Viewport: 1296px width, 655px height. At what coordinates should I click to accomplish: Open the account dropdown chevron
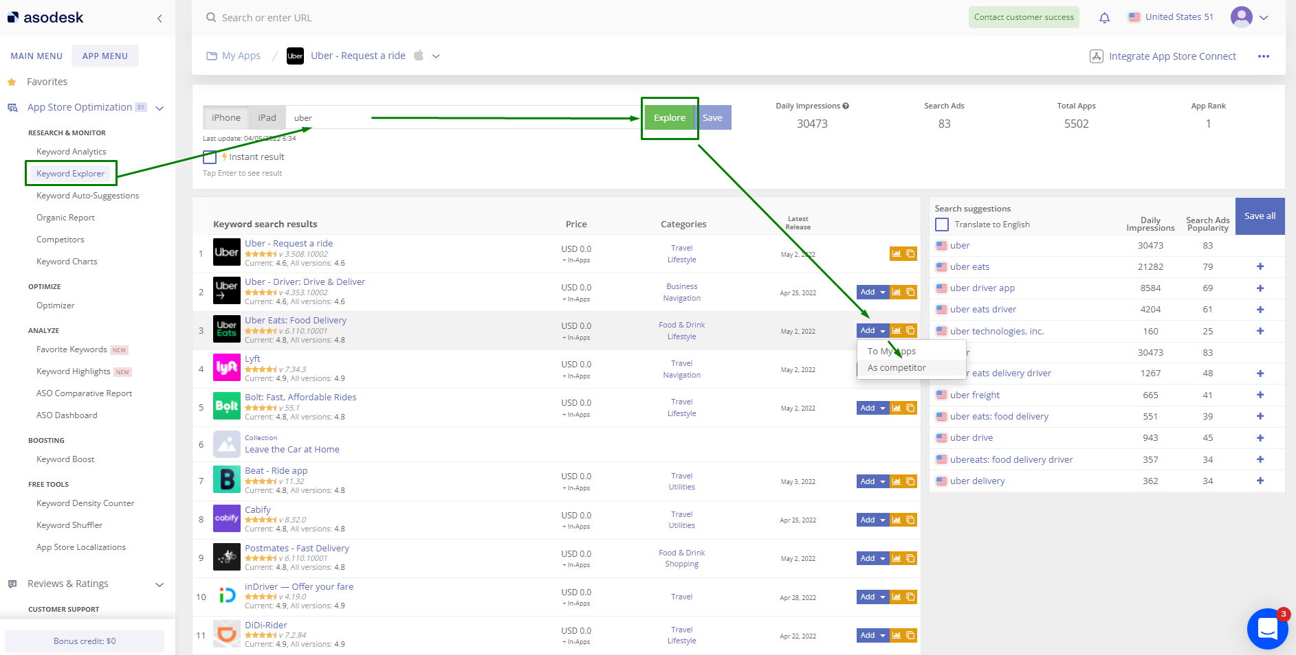[x=1264, y=18]
